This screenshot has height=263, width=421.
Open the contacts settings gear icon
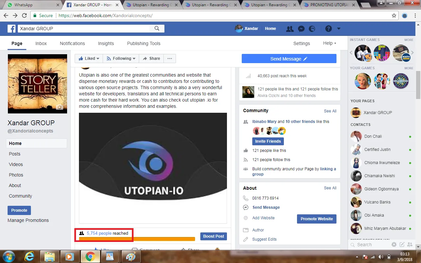tap(394, 245)
